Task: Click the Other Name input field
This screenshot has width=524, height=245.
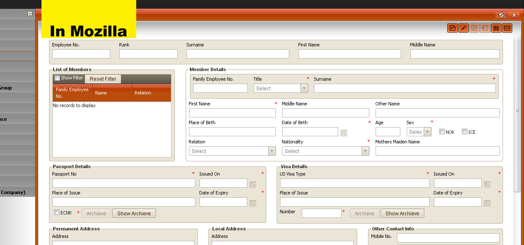Action: click(438, 113)
